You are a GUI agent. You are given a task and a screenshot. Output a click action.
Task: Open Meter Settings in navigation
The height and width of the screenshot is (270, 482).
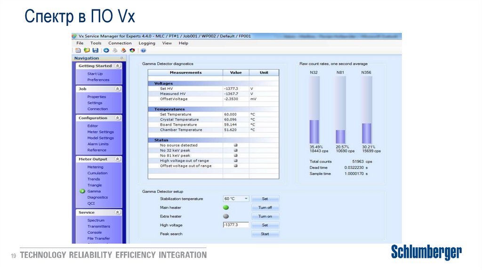click(x=101, y=132)
